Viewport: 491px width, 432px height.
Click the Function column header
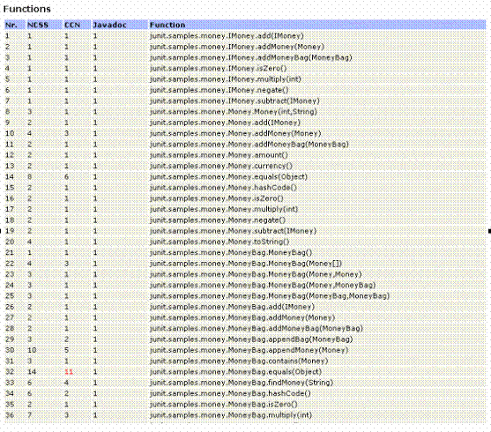317,25
